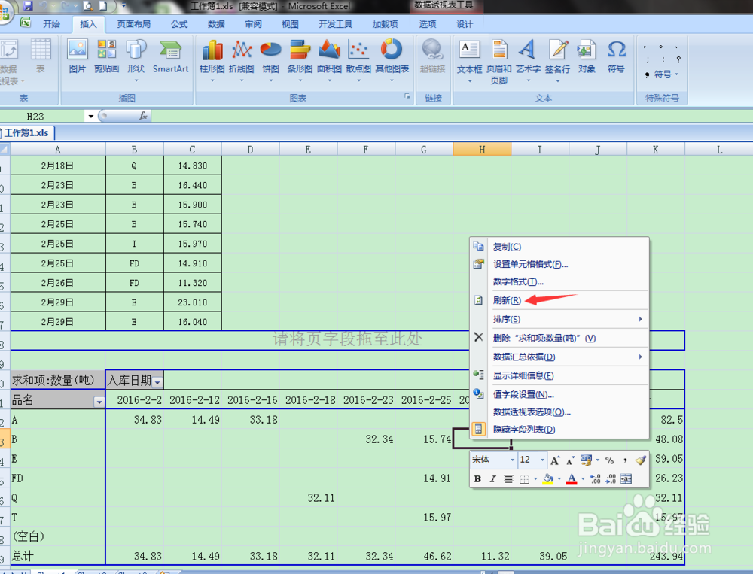
Task: Toggle center alignment in mini toolbar
Action: tap(508, 479)
